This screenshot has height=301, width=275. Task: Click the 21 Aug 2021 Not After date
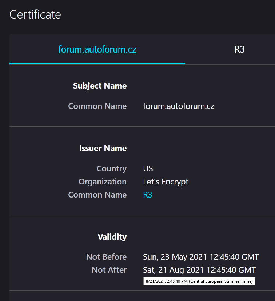(x=199, y=270)
